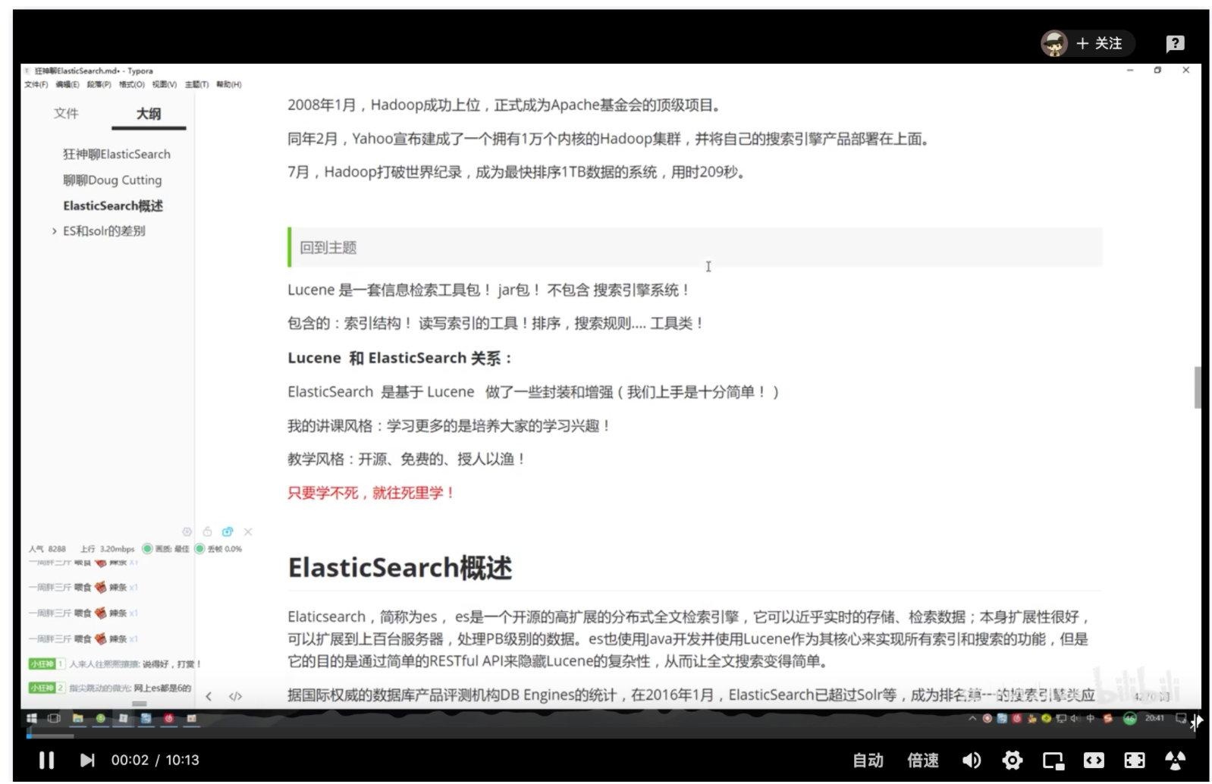Viewport: 1212px width, 784px height.
Task: Open Windows Task View
Action: (54, 718)
